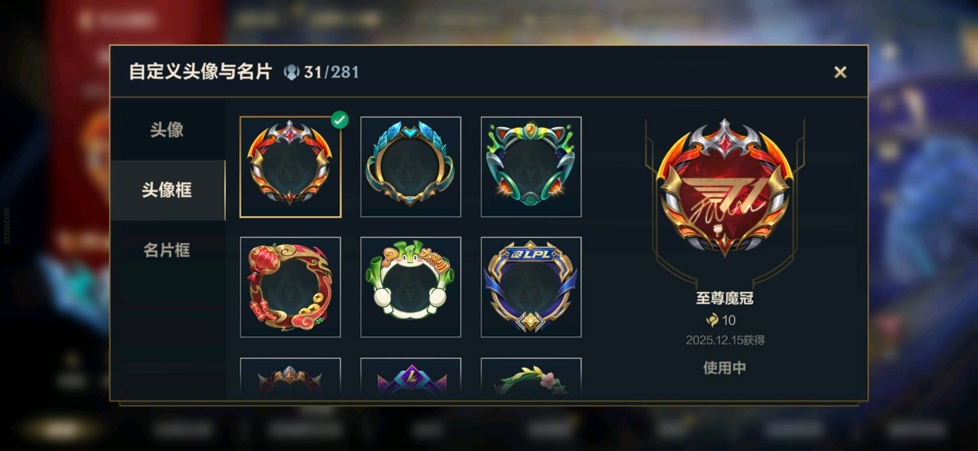
Task: Click the 至尊魔冠 frame name label
Action: coord(725,298)
